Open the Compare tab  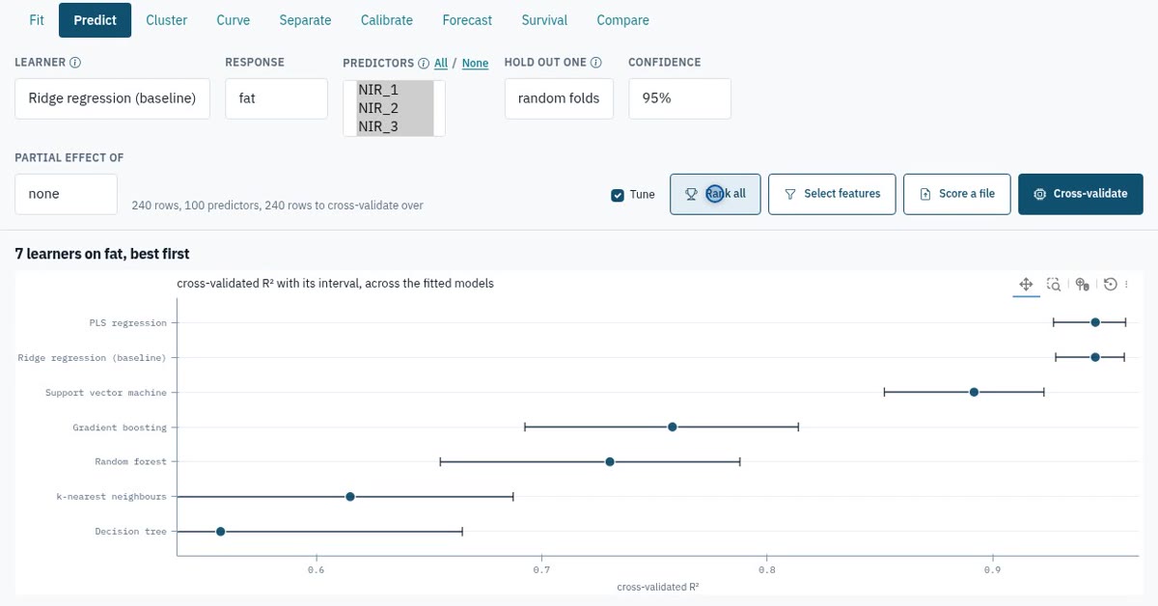click(622, 20)
